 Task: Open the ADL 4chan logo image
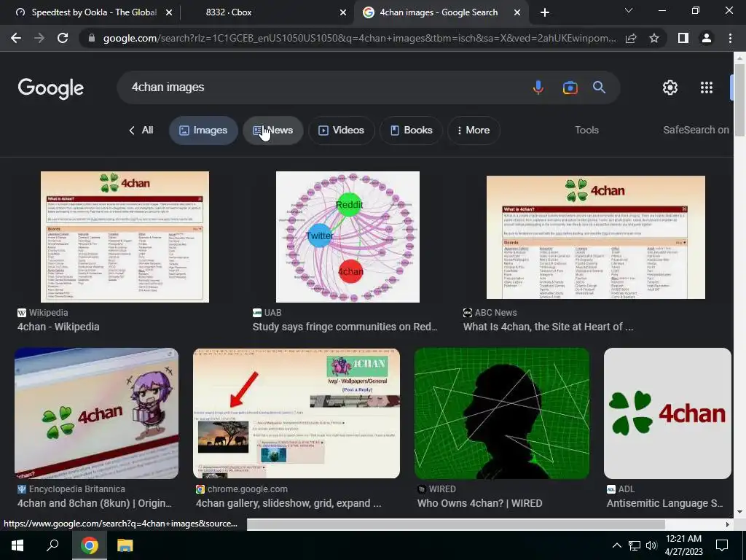tap(667, 413)
